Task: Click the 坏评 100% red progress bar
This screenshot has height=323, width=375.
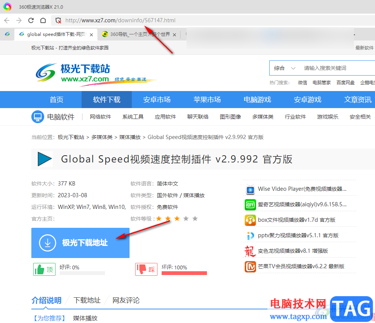Action: pos(184,273)
